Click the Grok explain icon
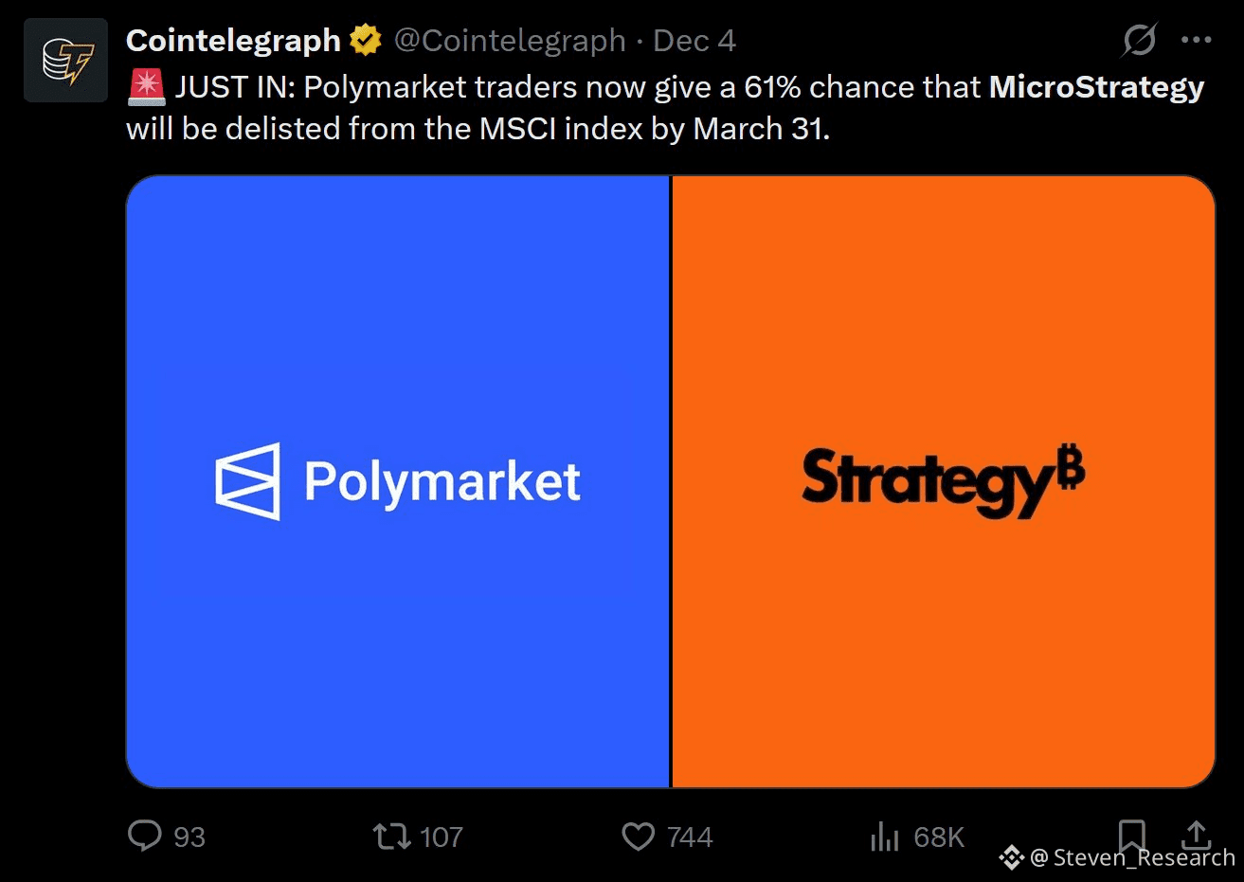Viewport: 1244px width, 882px height. 1139,40
